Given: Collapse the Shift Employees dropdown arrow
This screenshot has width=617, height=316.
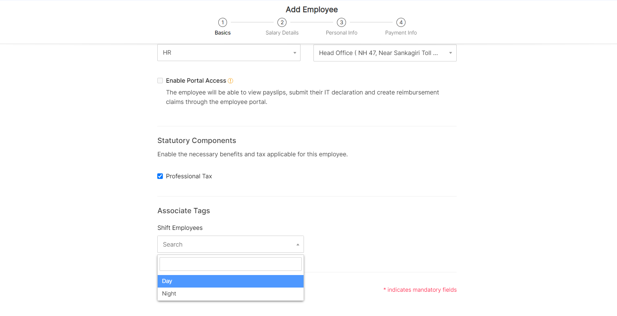Looking at the screenshot, I should pyautogui.click(x=298, y=245).
